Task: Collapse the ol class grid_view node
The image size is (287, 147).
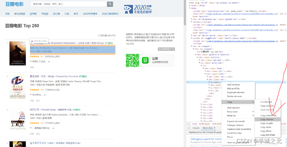Action: (x=199, y=63)
